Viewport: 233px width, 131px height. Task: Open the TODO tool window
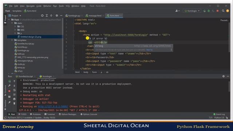click(22, 114)
